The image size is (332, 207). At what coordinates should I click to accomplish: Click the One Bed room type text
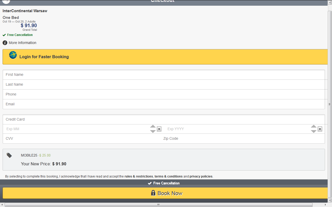[11, 18]
